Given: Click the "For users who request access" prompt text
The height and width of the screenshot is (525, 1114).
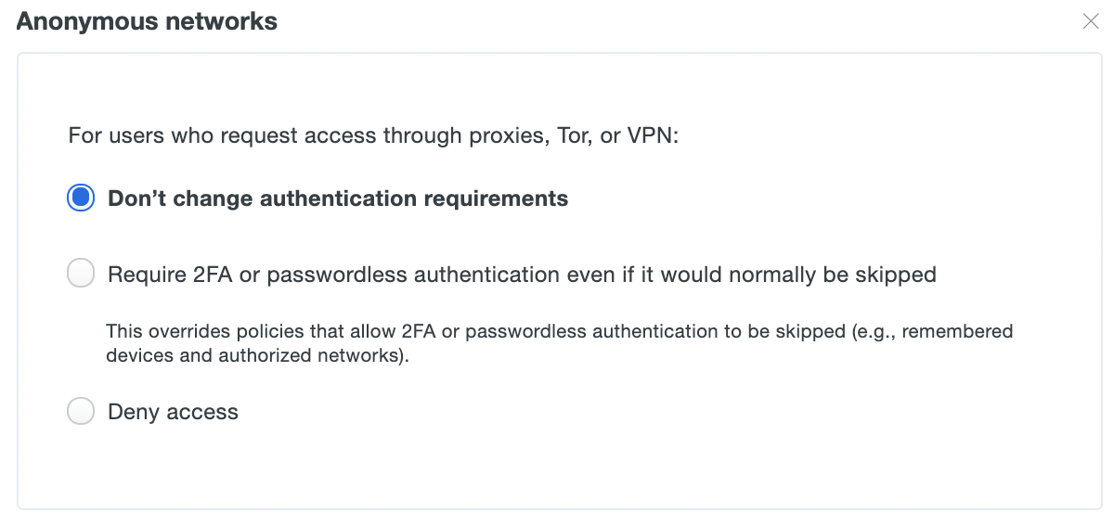Looking at the screenshot, I should tap(374, 135).
